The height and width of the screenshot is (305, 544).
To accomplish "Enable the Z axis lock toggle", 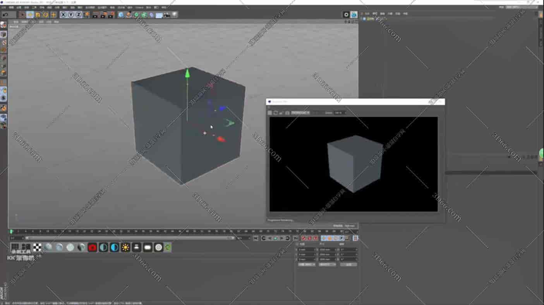I will coord(78,15).
